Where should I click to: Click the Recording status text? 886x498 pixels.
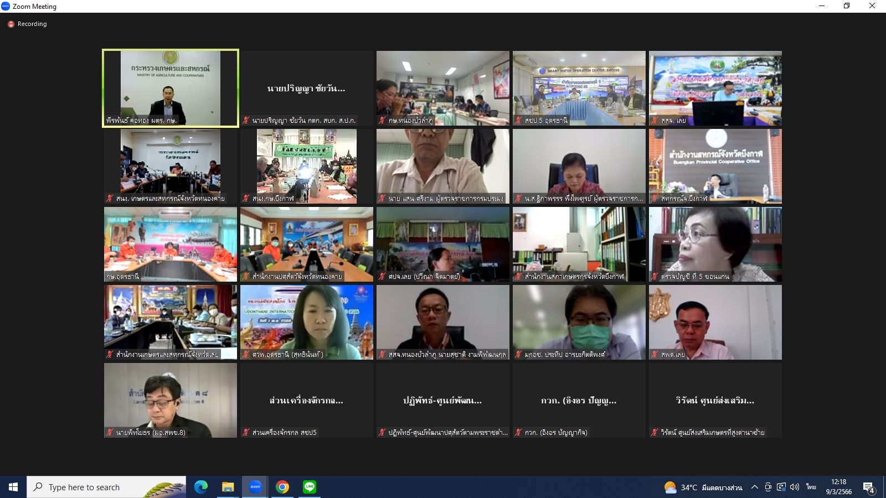coord(32,24)
